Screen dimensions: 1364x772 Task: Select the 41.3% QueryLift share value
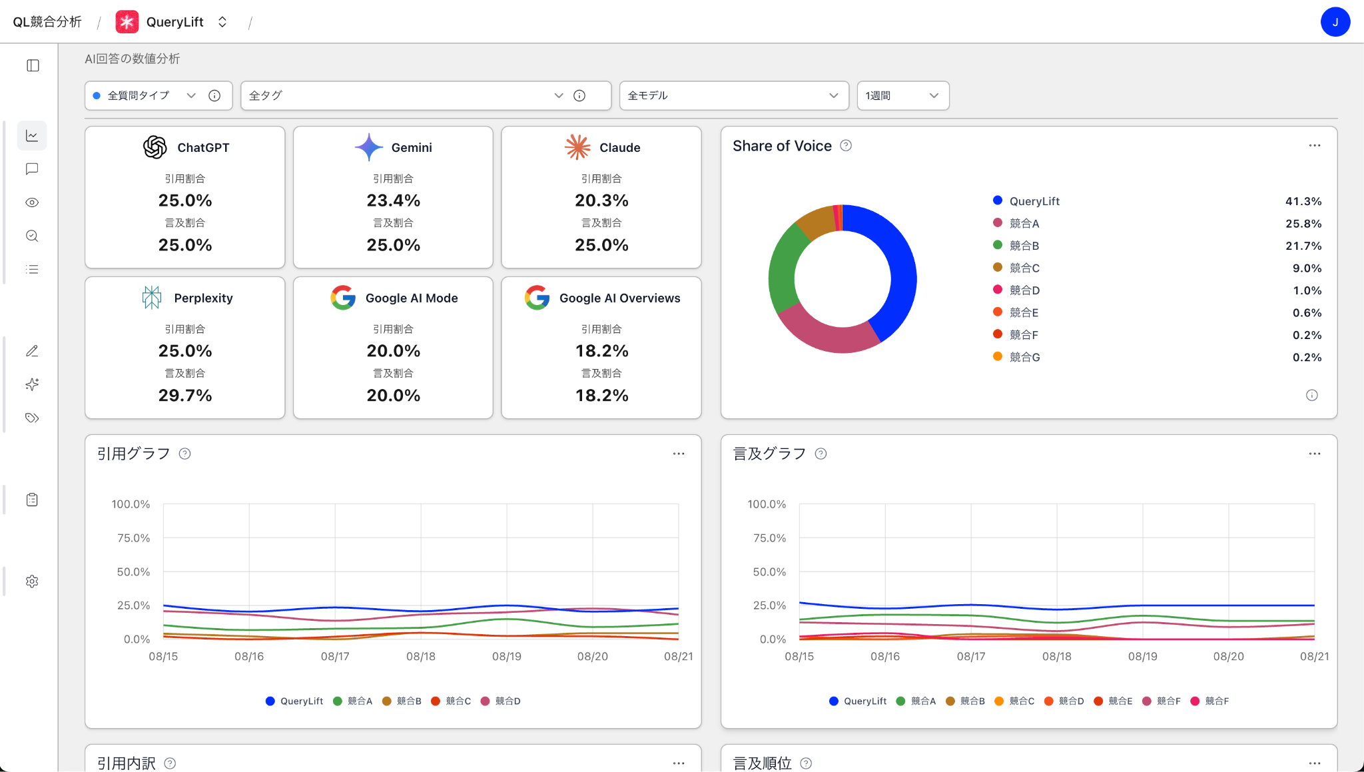click(x=1303, y=201)
